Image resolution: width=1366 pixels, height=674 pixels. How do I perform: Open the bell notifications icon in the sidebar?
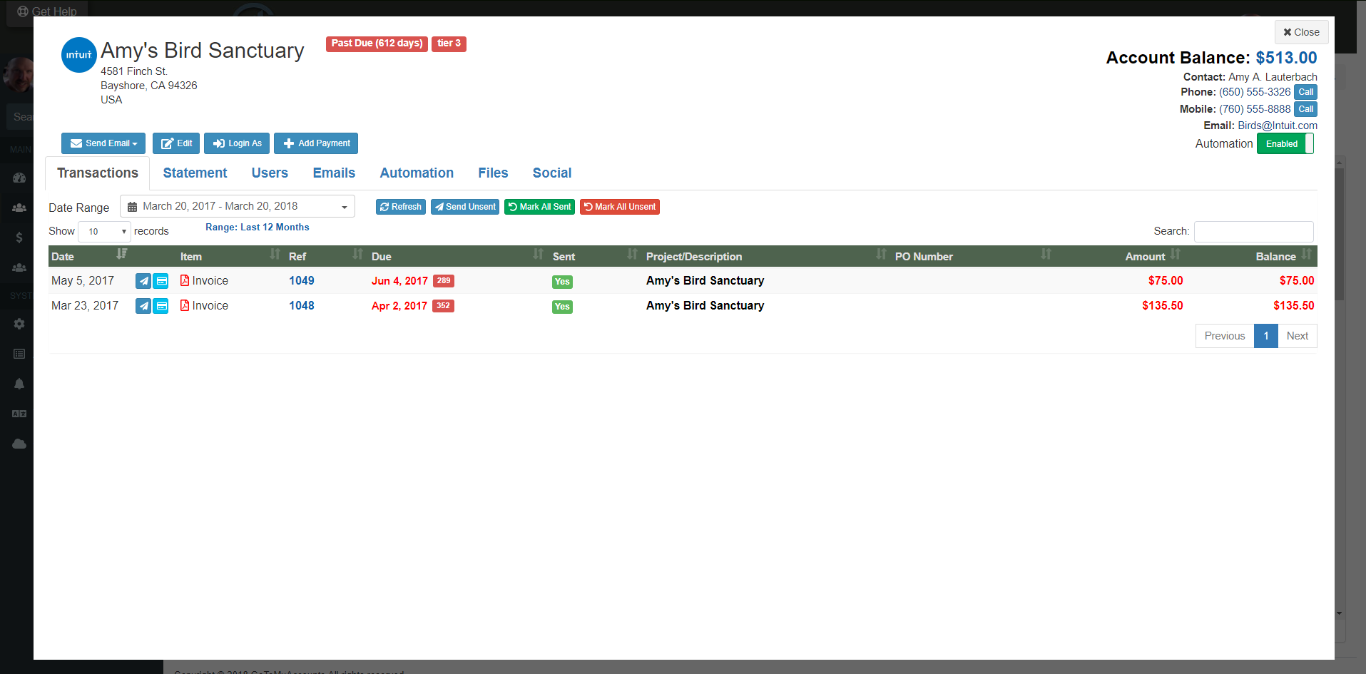[19, 384]
